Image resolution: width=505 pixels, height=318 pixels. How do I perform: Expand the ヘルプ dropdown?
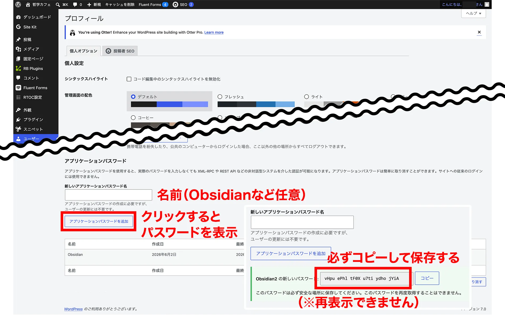pyautogui.click(x=474, y=13)
